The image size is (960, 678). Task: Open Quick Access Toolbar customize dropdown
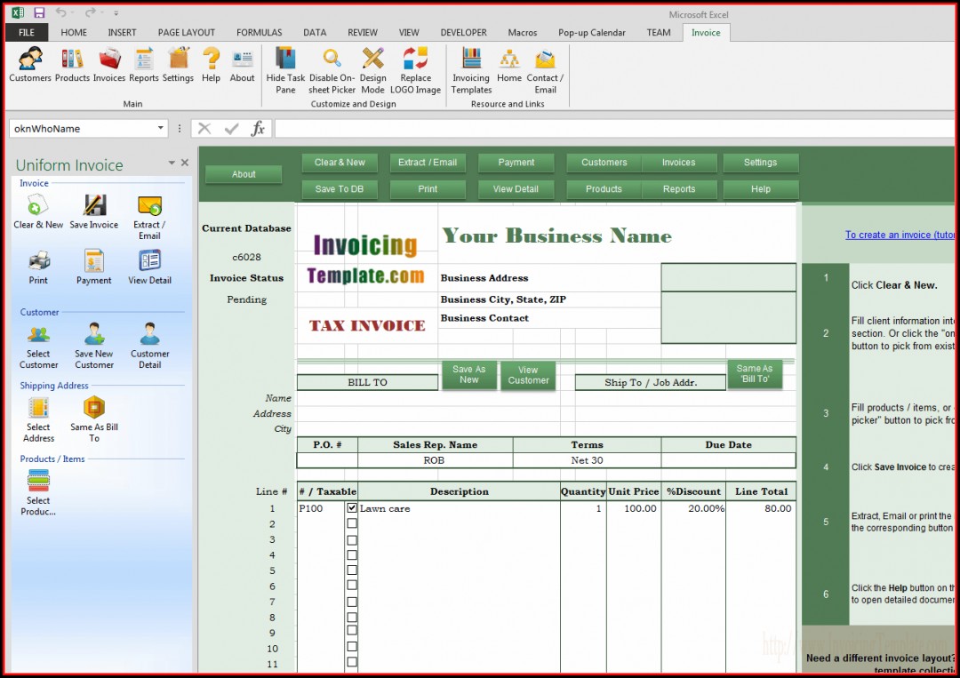pyautogui.click(x=116, y=13)
